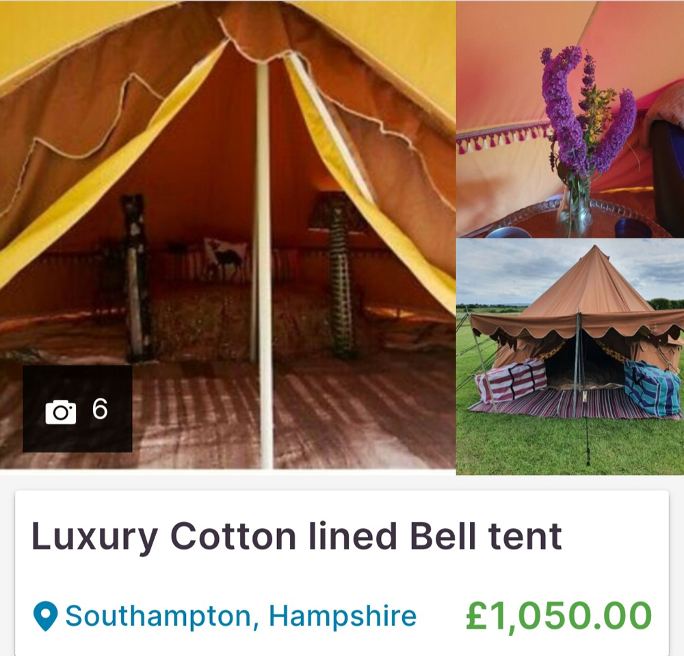Open the Southampton, Hampshire location link
Viewport: 684px width, 656px height.
pyautogui.click(x=241, y=616)
